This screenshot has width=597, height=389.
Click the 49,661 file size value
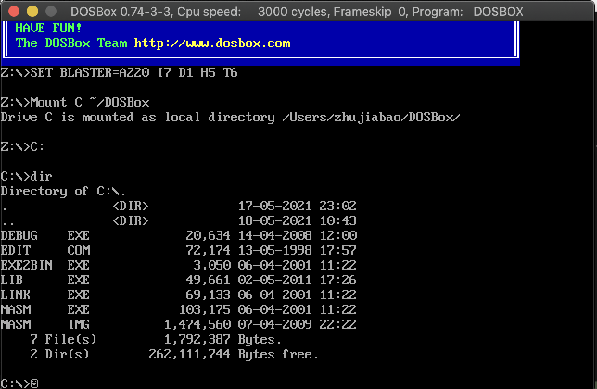(208, 280)
